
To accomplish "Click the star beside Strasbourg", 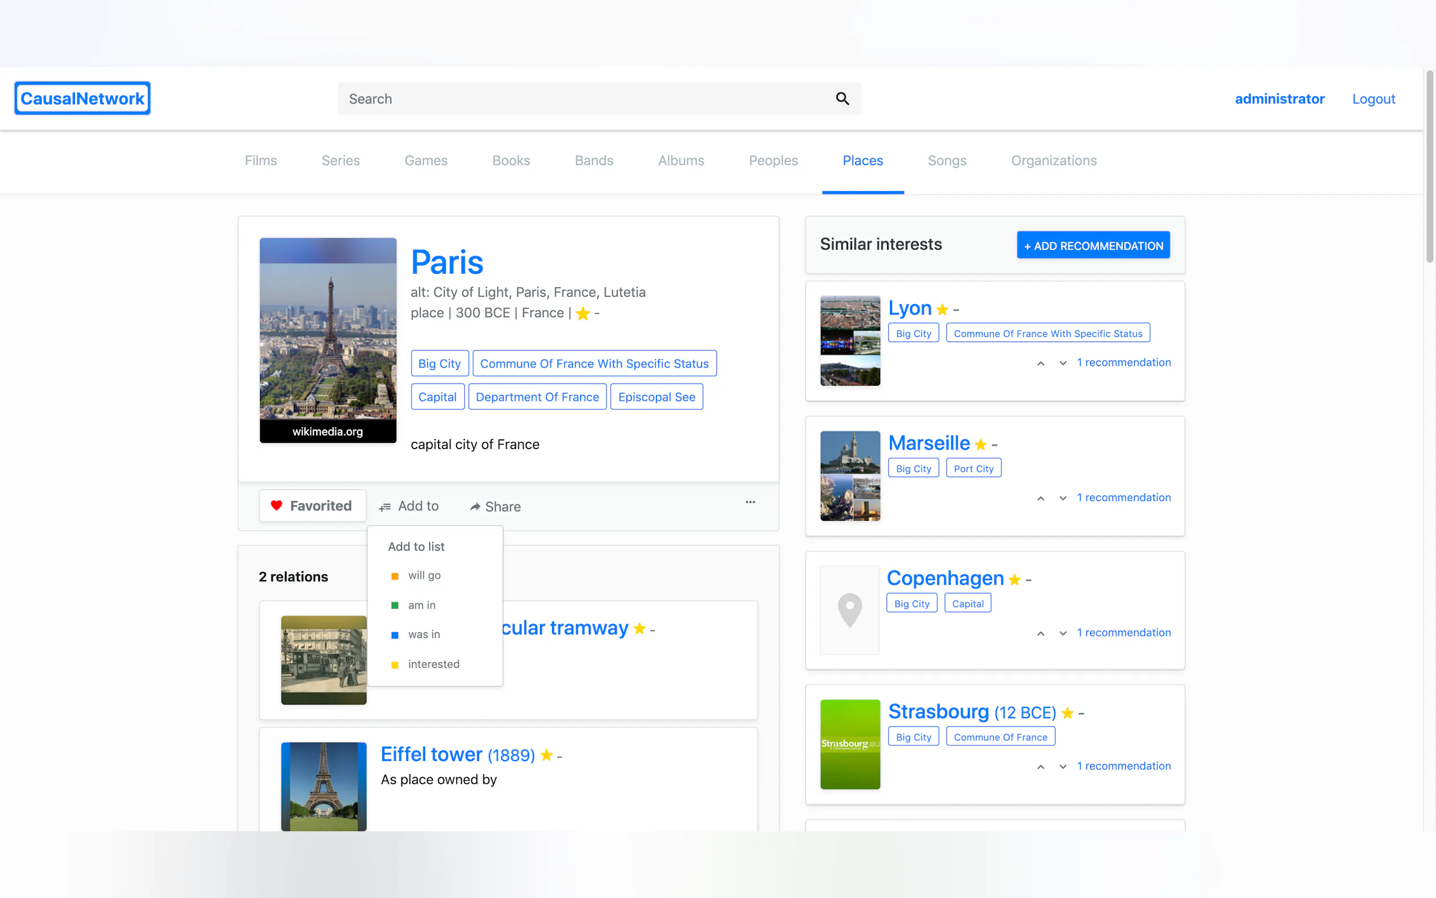I will click(1067, 713).
